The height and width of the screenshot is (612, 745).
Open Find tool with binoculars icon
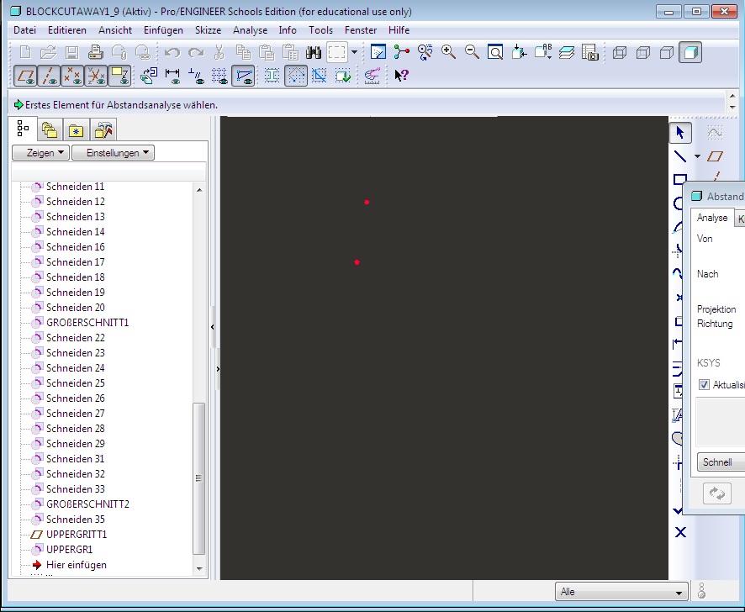[x=313, y=52]
